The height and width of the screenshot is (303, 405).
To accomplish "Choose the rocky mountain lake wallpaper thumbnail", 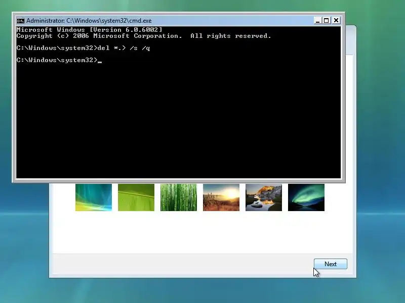I will point(264,197).
